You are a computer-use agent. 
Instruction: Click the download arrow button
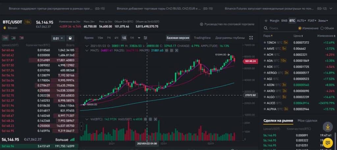[x=327, y=127]
